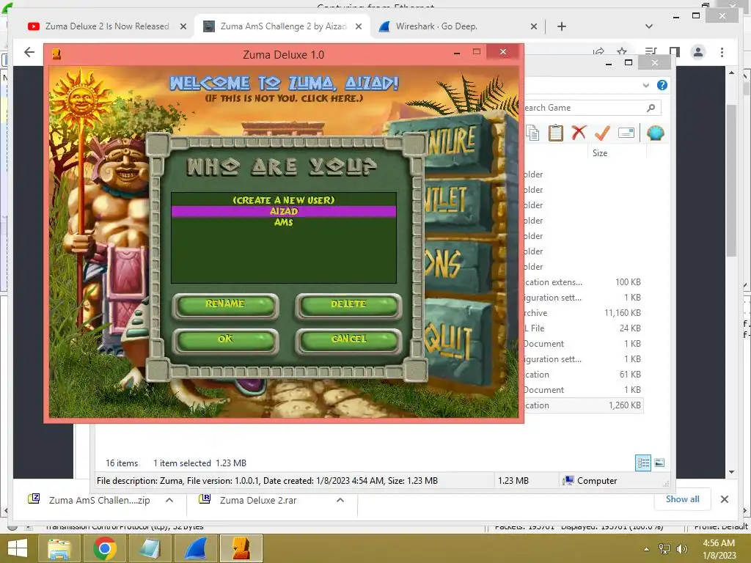
Task: Show hidden tray icons arrow
Action: tap(647, 549)
